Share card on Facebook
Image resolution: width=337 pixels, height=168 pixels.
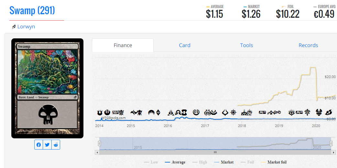point(39,145)
